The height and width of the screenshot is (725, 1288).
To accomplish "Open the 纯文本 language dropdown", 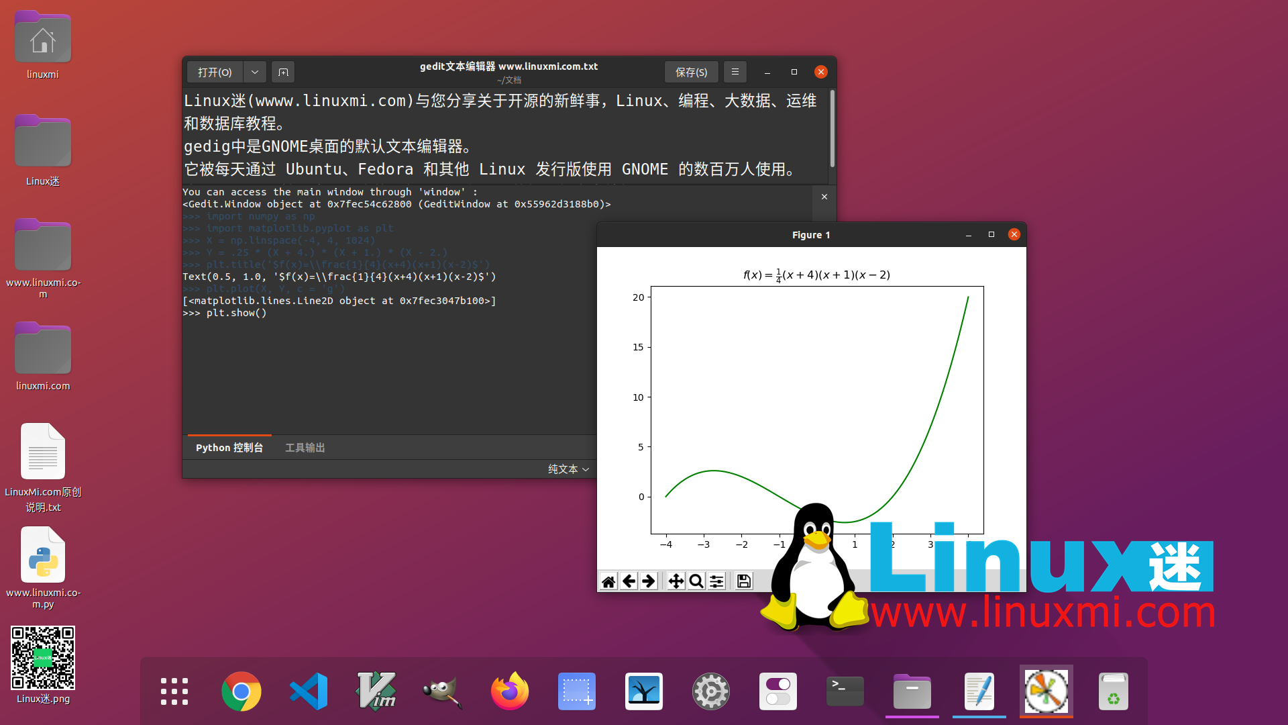I will click(x=568, y=469).
